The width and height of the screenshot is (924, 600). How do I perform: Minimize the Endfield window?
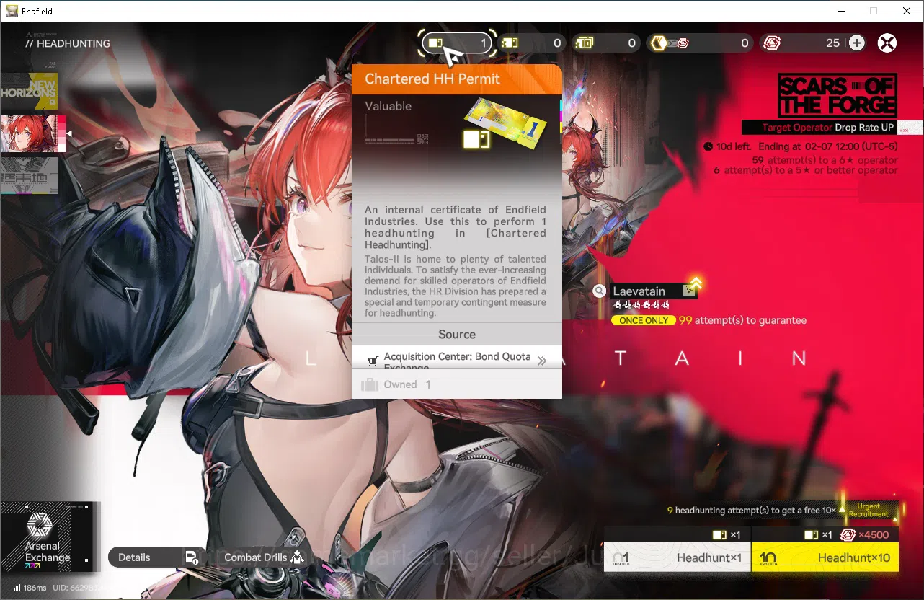coord(840,11)
